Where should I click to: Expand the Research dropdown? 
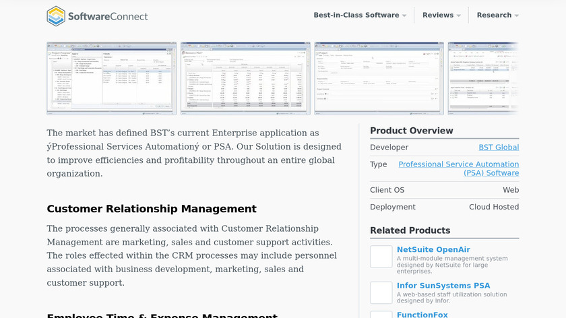(x=497, y=15)
